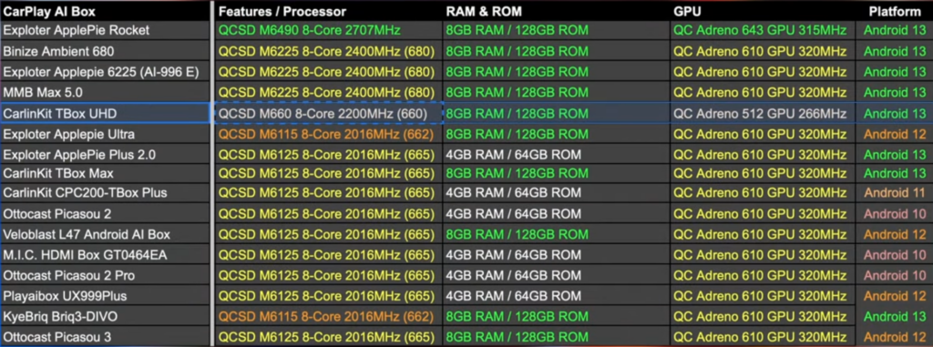Select 'QCSD M6490 8-Core 2707MHz' processor cell
The image size is (933, 347).
pos(328,30)
